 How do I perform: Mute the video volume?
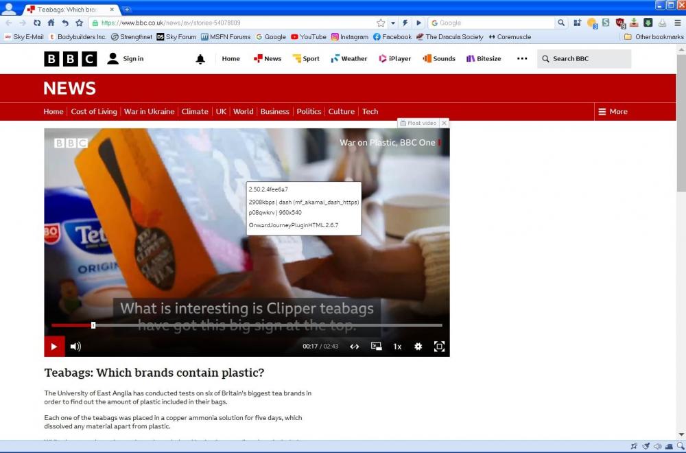click(75, 347)
